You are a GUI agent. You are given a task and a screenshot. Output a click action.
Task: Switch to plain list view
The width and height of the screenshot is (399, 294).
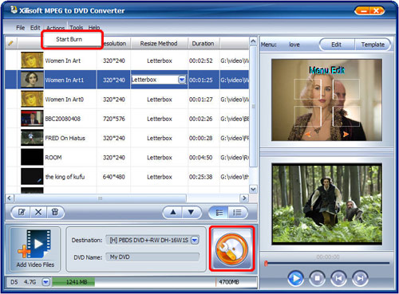click(x=237, y=213)
